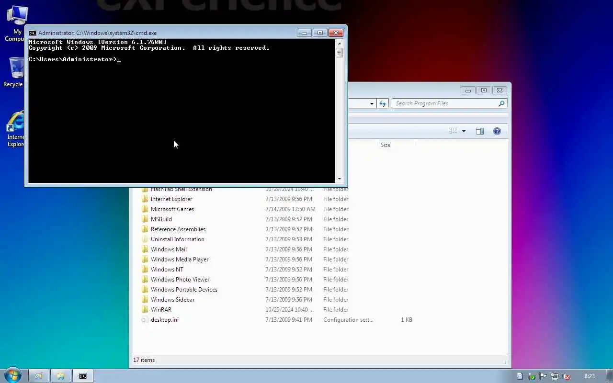Click folder icon of WinRAR row
Screen dimensions: 613x383
click(145, 310)
